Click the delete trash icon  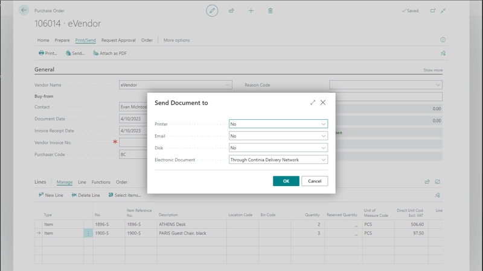pyautogui.click(x=270, y=10)
